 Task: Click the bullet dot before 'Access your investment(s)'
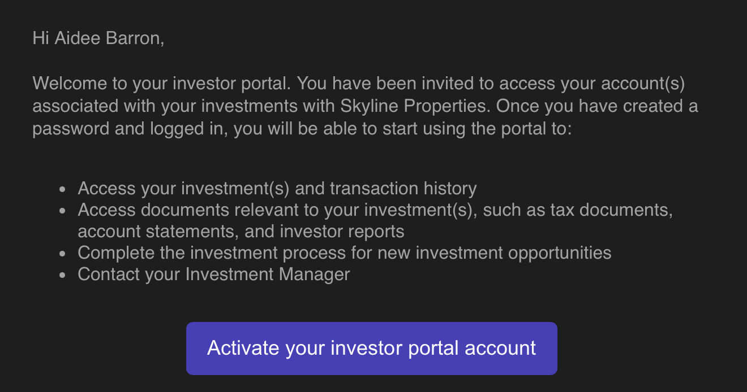pos(63,190)
